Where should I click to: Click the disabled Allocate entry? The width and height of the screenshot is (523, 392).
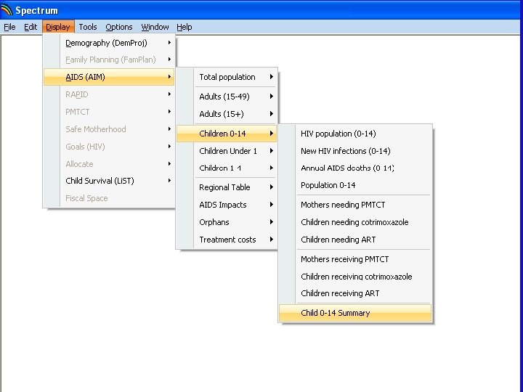(109, 163)
